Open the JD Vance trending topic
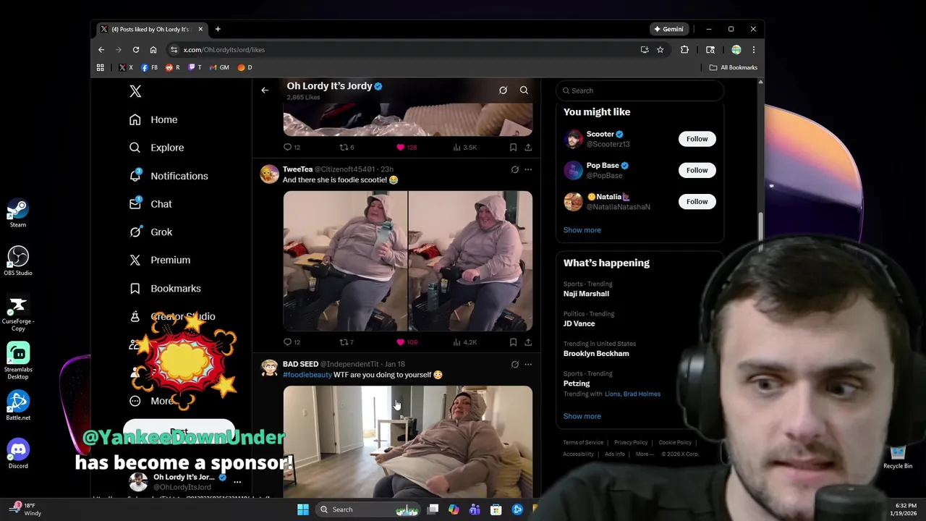926x521 pixels. 579,323
